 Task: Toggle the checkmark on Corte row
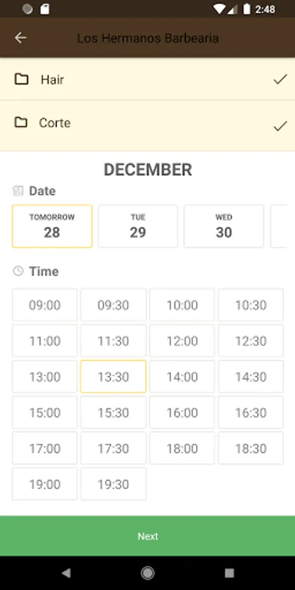[x=281, y=126]
